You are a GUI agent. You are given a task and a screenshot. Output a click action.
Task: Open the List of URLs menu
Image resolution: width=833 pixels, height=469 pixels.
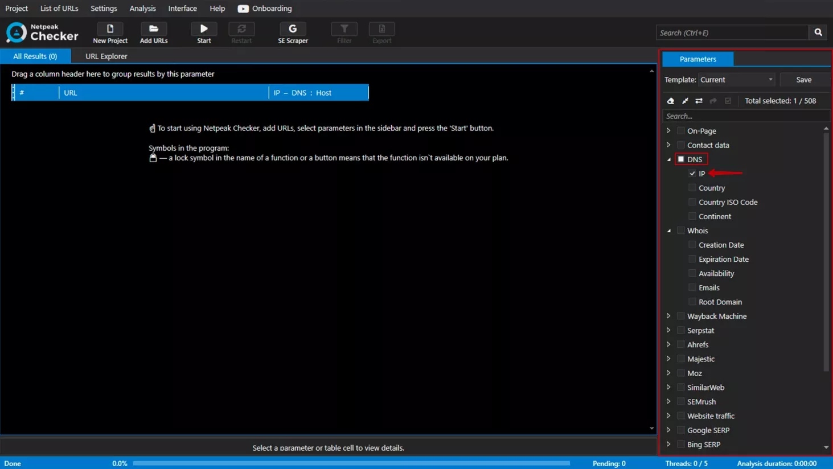(59, 9)
